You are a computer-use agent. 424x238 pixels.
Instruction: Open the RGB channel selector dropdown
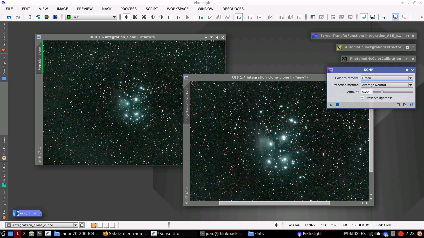(114, 17)
